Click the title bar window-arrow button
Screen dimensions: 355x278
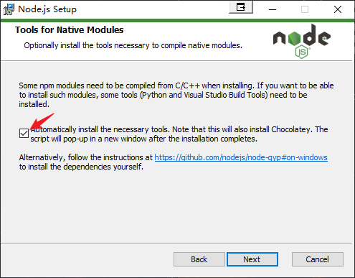[x=241, y=7]
